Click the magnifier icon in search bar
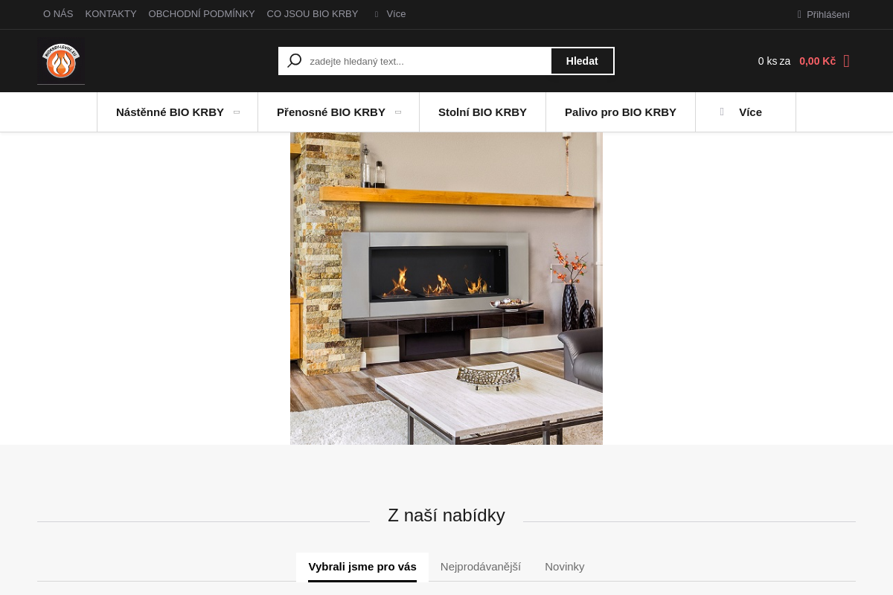This screenshot has height=595, width=893. (294, 61)
